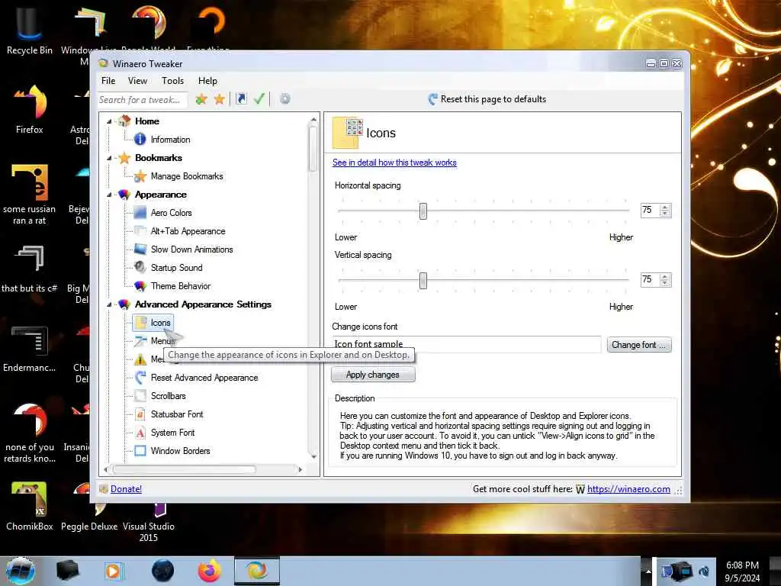The width and height of the screenshot is (781, 586).
Task: Open the Help menu
Action: pyautogui.click(x=207, y=81)
